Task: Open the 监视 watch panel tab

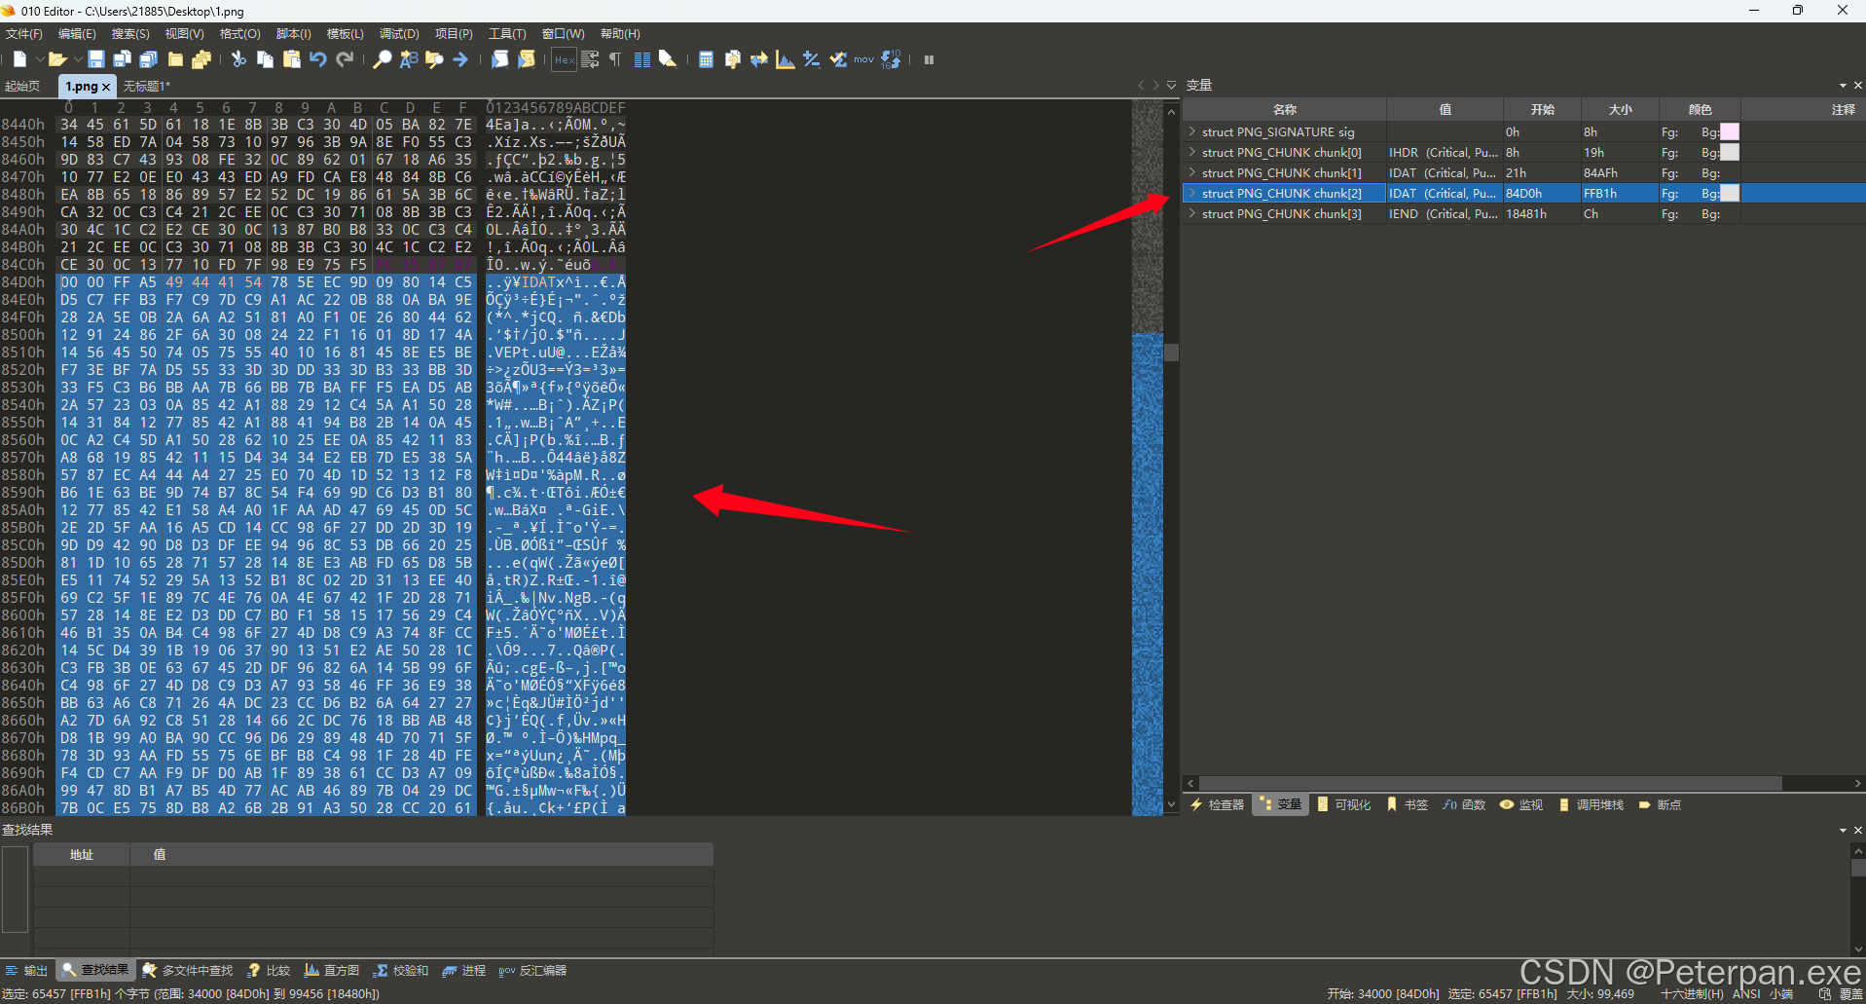Action: tap(1521, 804)
